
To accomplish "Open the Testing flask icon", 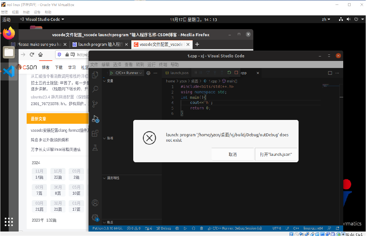I will [95, 147].
